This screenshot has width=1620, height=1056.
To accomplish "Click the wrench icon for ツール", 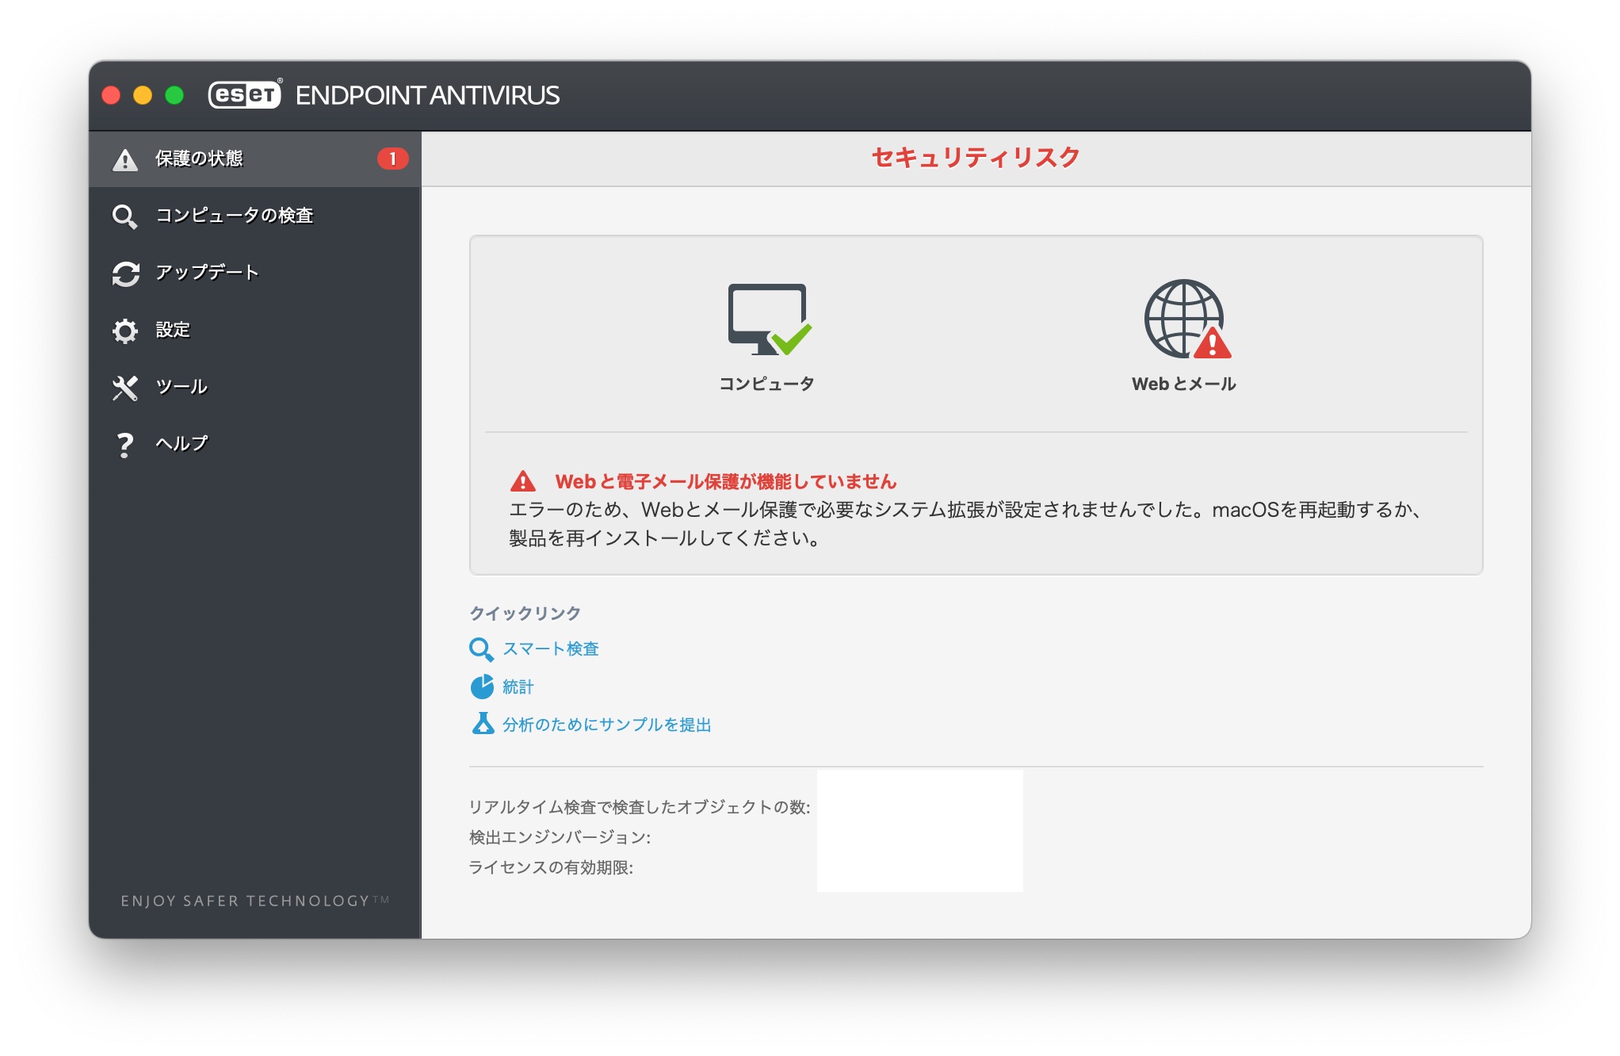I will (x=125, y=388).
